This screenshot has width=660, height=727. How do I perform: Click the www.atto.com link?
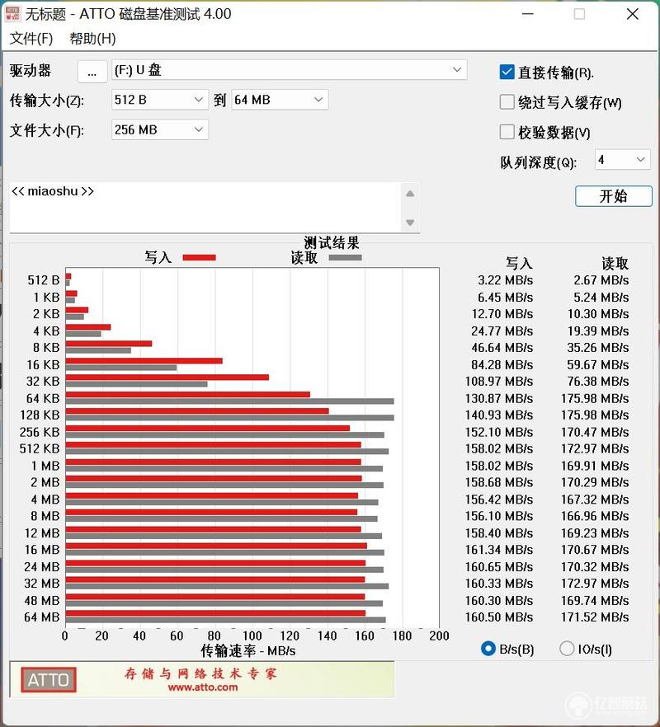(x=203, y=687)
